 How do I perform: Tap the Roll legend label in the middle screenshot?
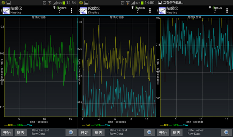(88, 125)
